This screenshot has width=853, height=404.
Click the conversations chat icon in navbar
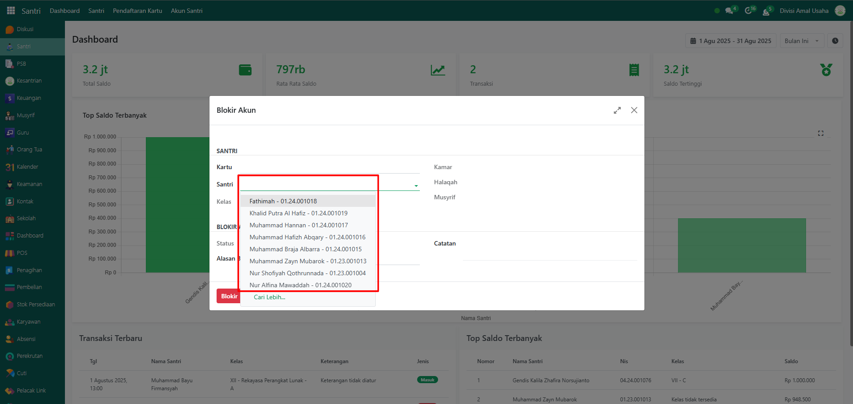click(x=729, y=11)
